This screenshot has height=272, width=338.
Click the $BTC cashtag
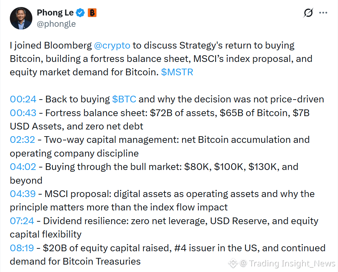coord(124,99)
